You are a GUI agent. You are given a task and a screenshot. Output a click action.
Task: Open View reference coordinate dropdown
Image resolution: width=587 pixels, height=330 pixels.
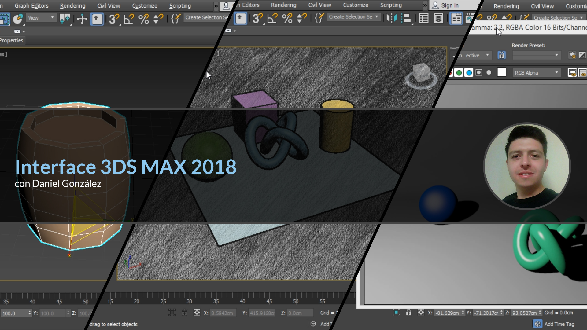41,18
